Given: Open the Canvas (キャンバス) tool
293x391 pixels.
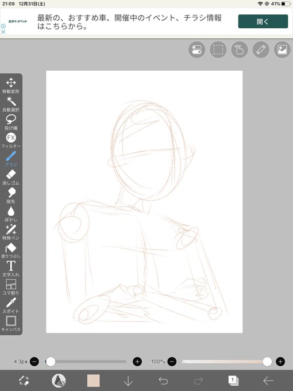Looking at the screenshot, I should (x=11, y=324).
